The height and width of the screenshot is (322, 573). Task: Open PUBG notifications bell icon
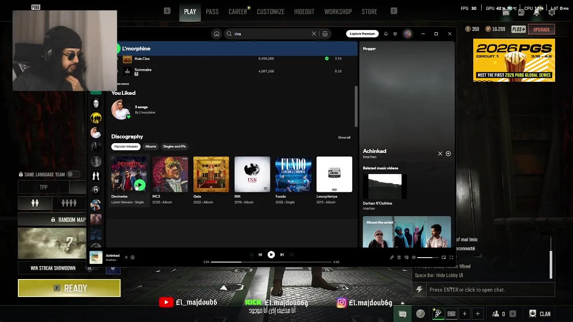tap(536, 13)
